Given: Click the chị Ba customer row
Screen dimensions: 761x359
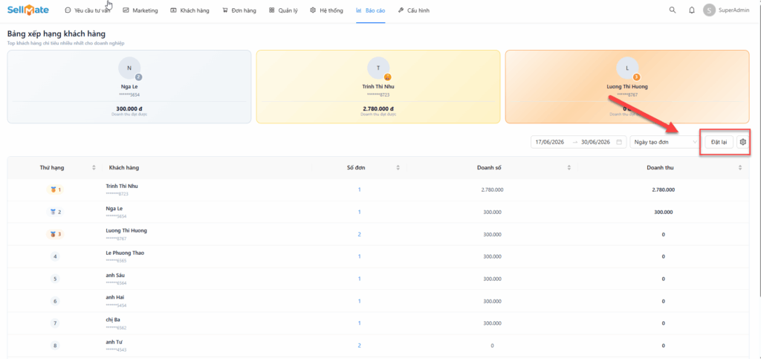Looking at the screenshot, I should coord(378,323).
